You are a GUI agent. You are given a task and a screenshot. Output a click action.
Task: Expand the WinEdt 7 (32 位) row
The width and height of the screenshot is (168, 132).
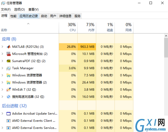click(2, 89)
